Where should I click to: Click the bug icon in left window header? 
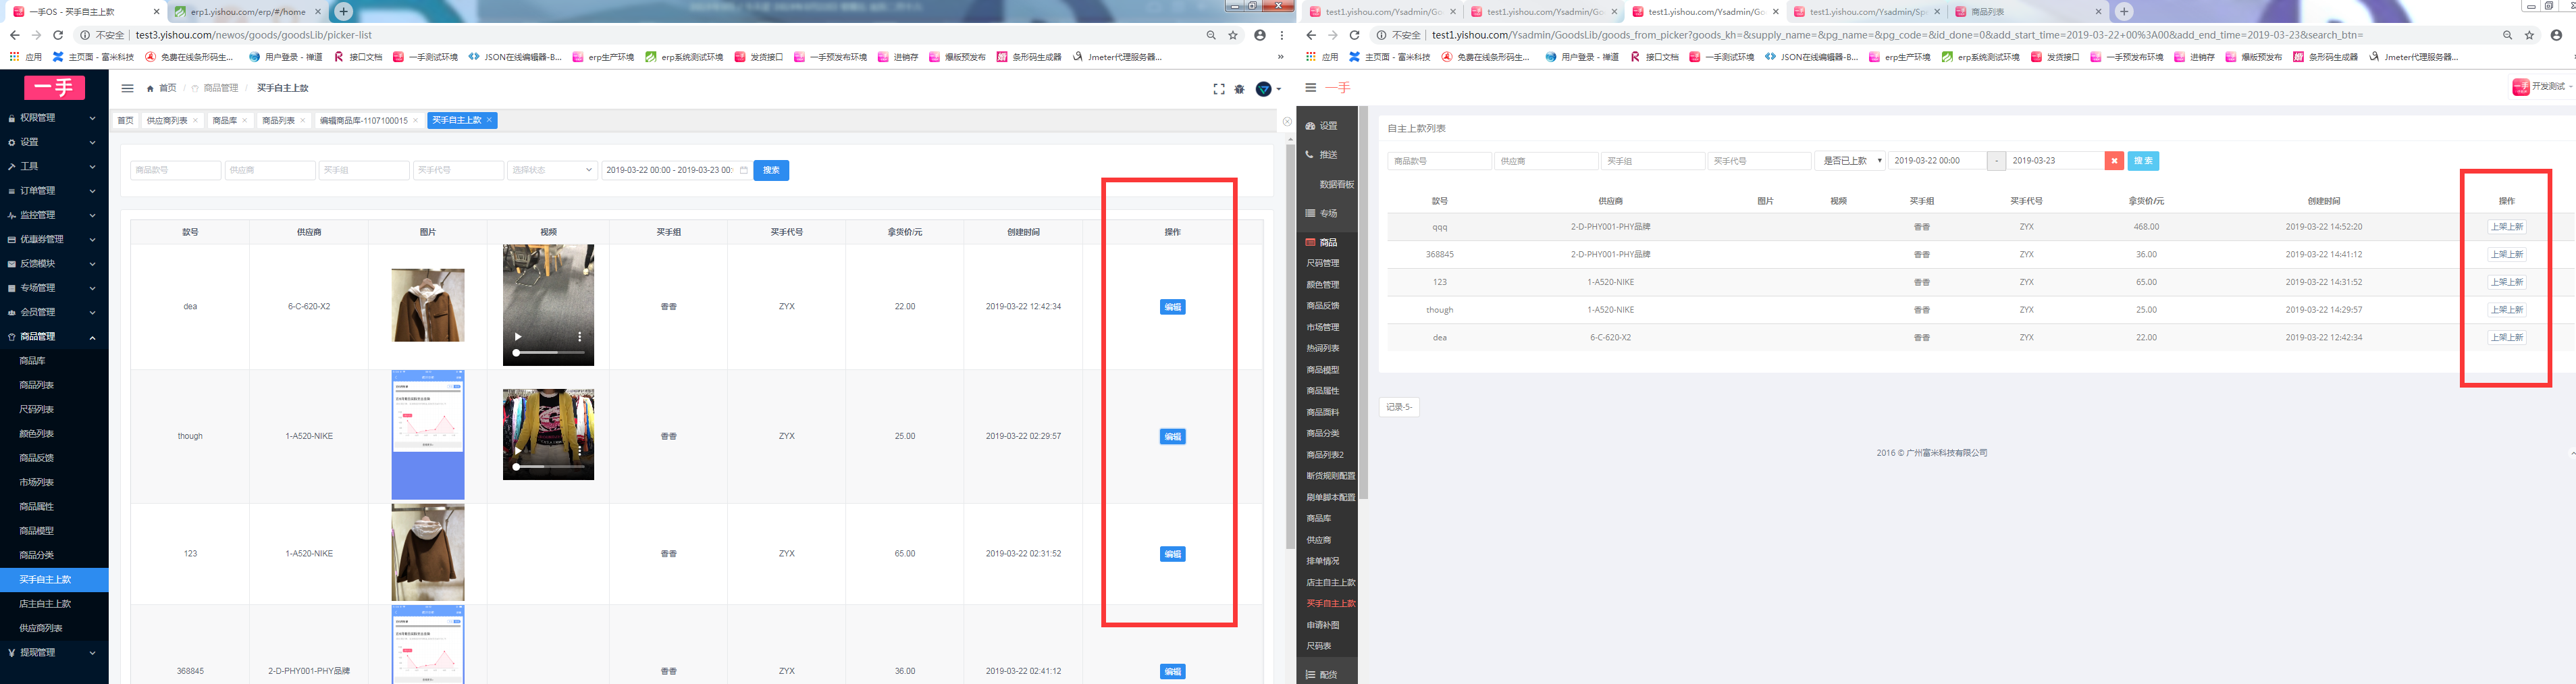(1239, 89)
